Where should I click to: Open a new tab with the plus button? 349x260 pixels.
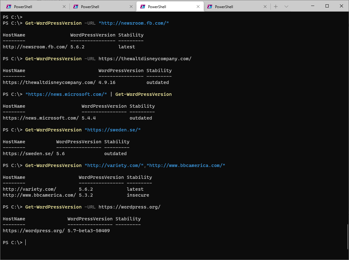pyautogui.click(x=276, y=7)
